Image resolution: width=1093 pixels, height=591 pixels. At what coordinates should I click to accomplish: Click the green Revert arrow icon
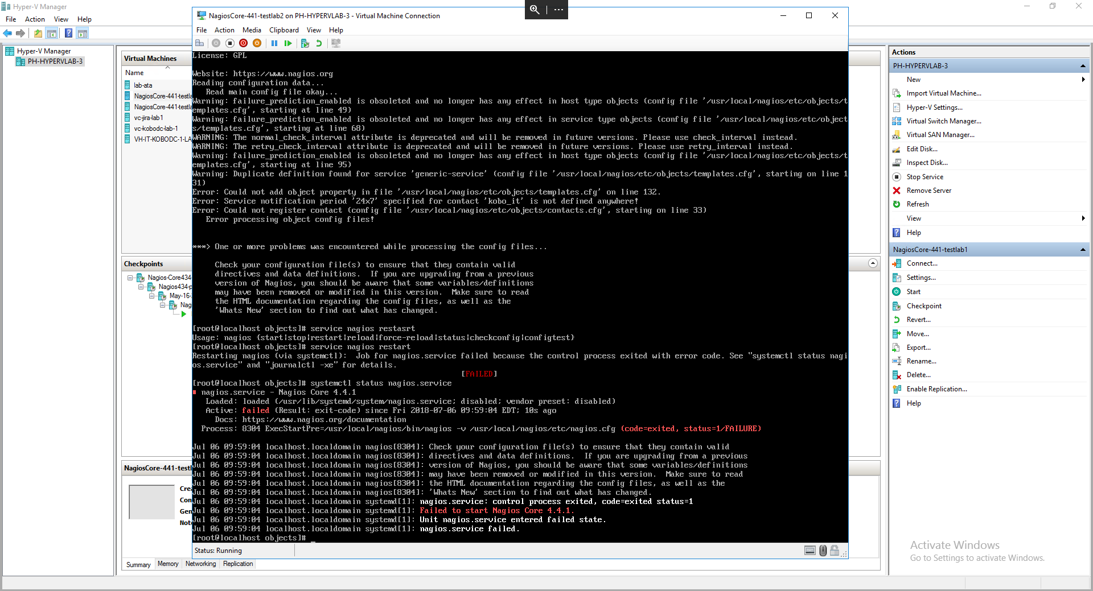pos(319,43)
